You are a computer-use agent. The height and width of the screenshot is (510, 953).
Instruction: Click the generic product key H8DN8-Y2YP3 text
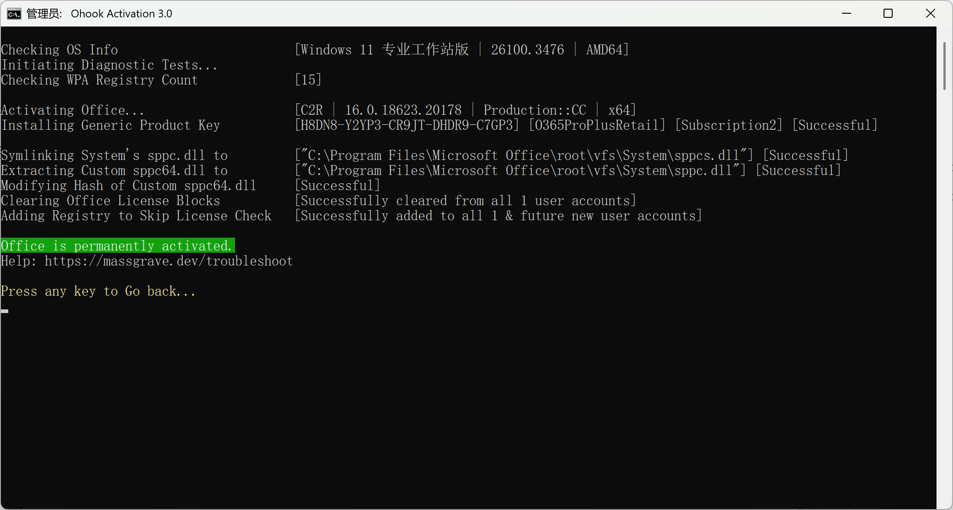tap(407, 125)
